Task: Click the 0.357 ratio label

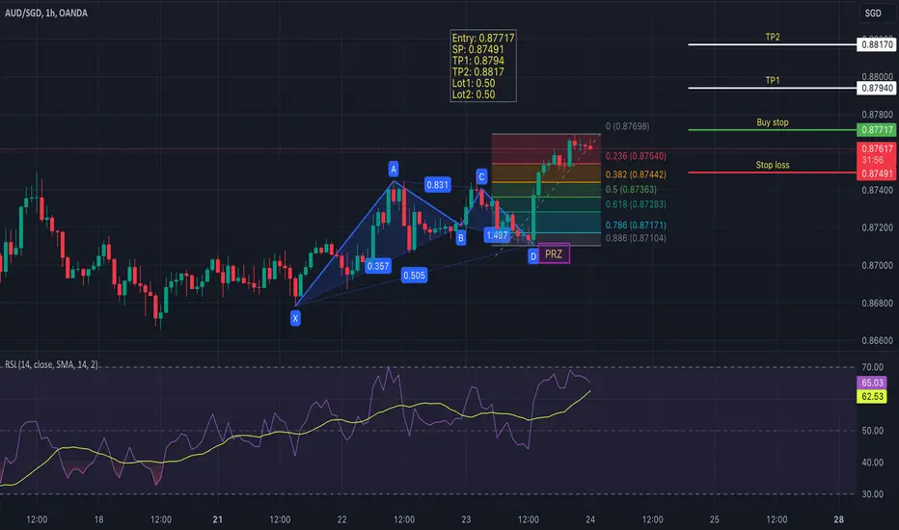Action: click(378, 266)
